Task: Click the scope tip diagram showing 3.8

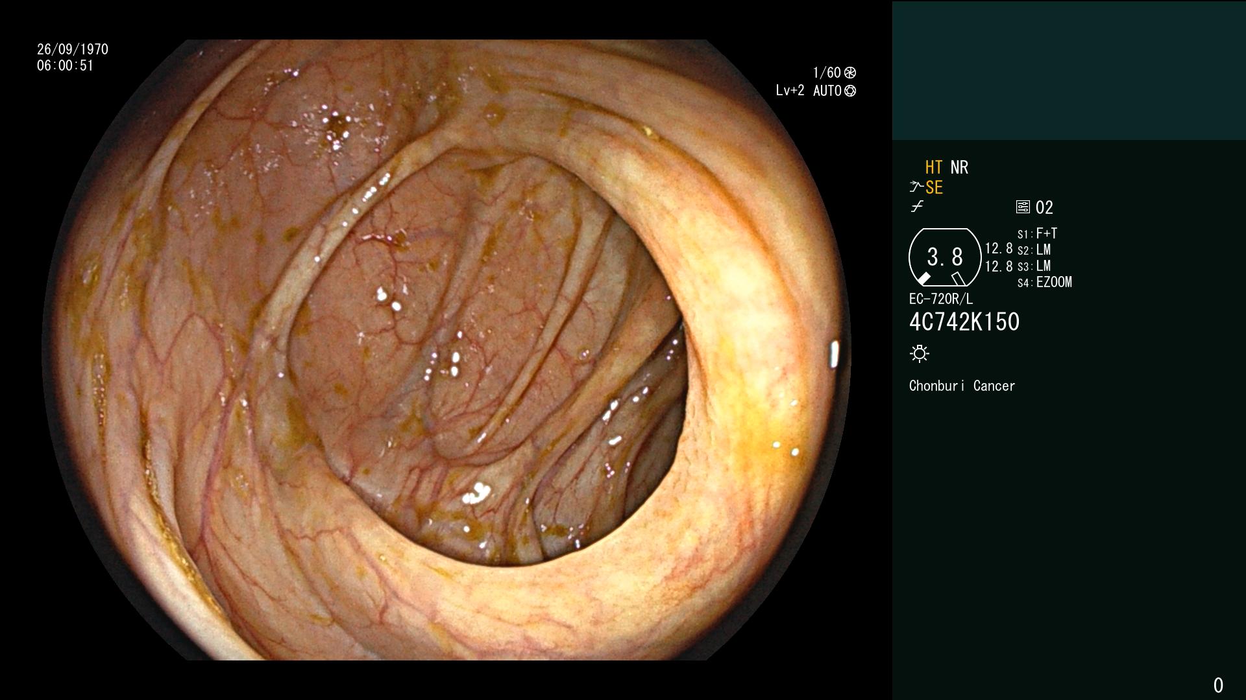Action: click(x=945, y=257)
